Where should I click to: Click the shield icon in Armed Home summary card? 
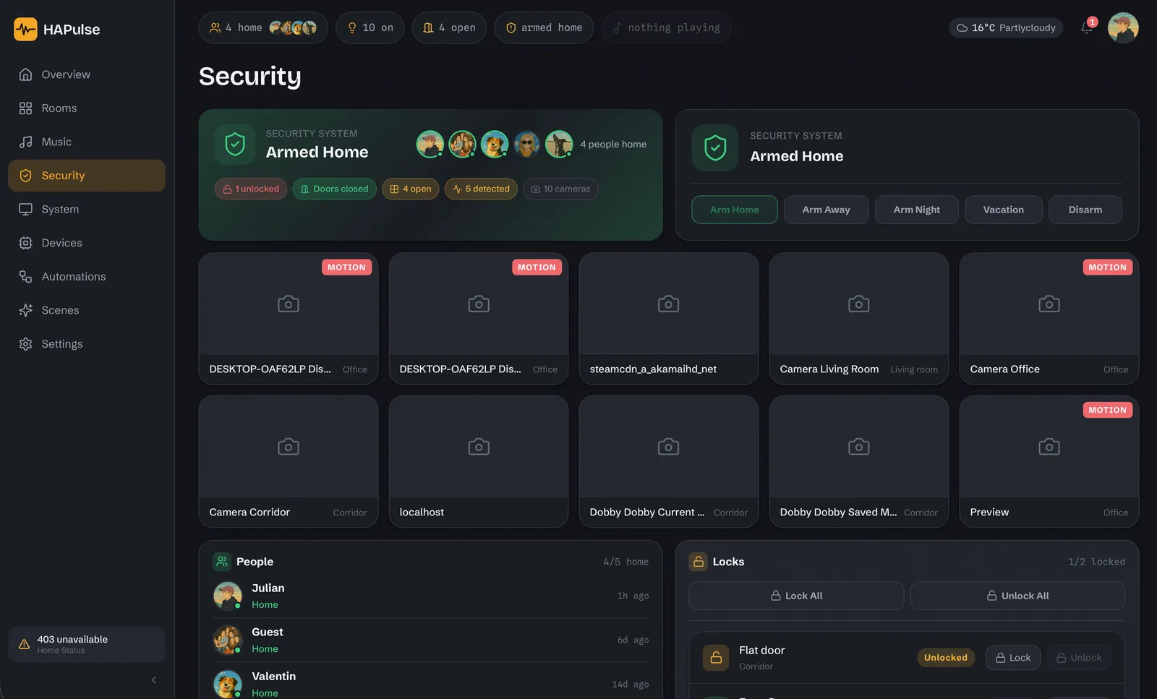pos(235,144)
